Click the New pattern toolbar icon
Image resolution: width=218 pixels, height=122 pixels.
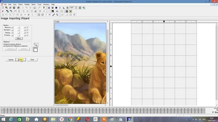pyautogui.click(x=3, y=8)
